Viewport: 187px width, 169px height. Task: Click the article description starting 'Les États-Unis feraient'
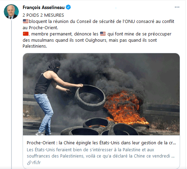pos(101,153)
